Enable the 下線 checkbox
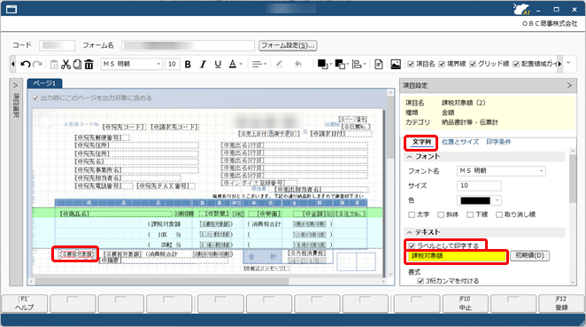Image resolution: width=586 pixels, height=327 pixels. pyautogui.click(x=470, y=214)
